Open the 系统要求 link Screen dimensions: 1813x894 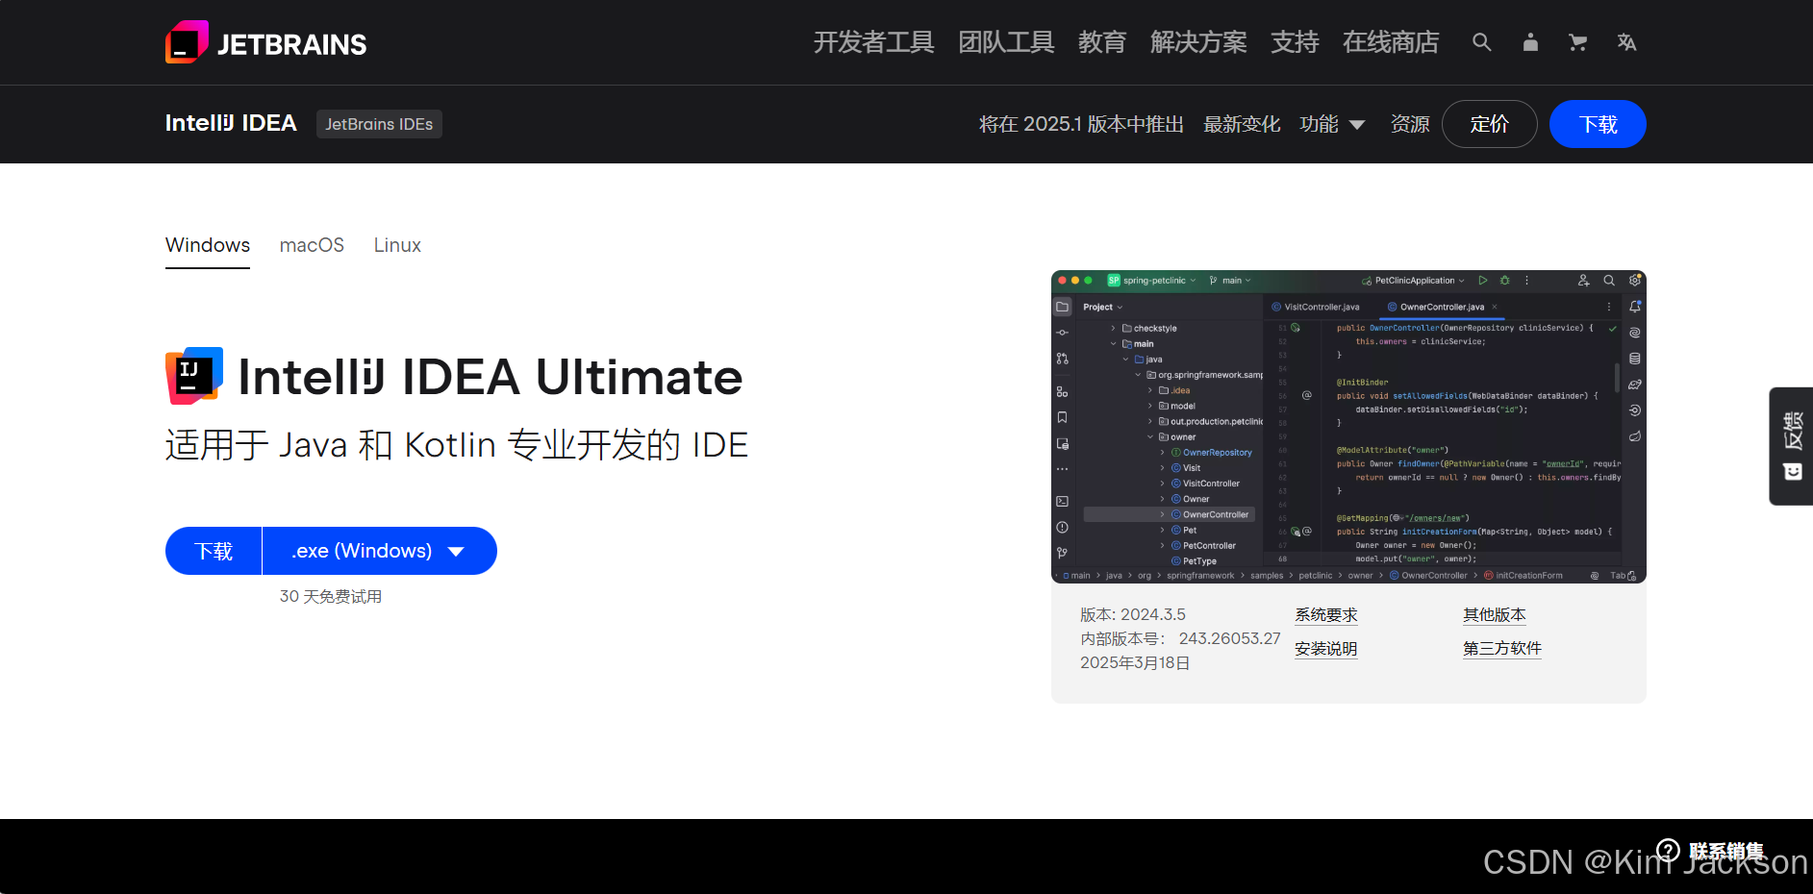1325,614
